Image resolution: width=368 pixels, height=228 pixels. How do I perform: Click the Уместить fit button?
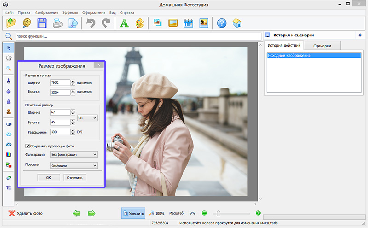click(133, 213)
